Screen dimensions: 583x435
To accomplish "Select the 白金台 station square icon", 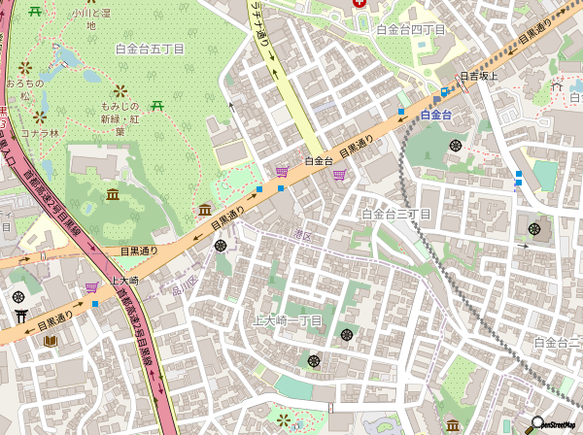I will coord(444,91).
